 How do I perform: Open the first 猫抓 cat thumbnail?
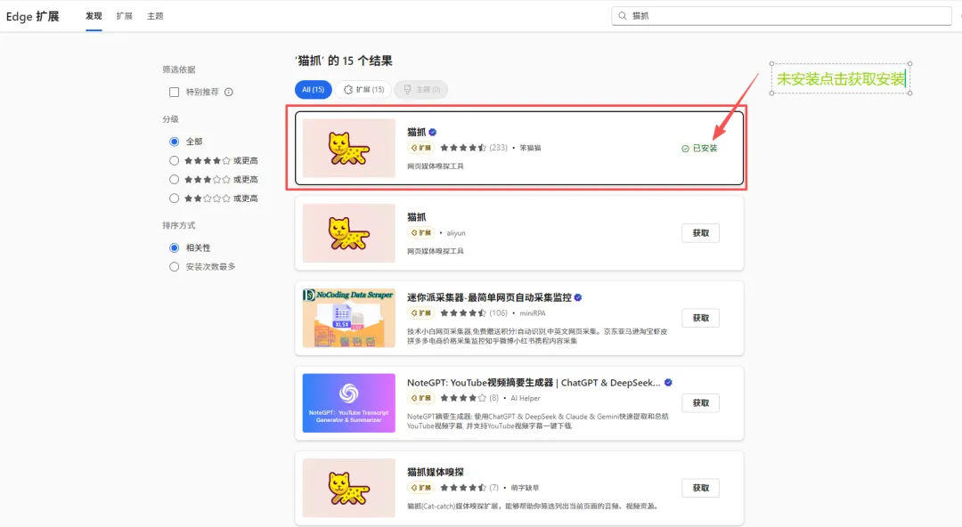coord(348,148)
